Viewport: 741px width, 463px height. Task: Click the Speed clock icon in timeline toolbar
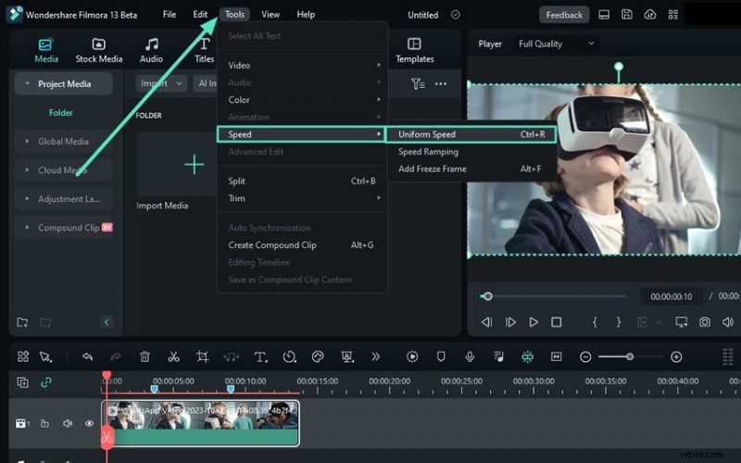click(289, 357)
